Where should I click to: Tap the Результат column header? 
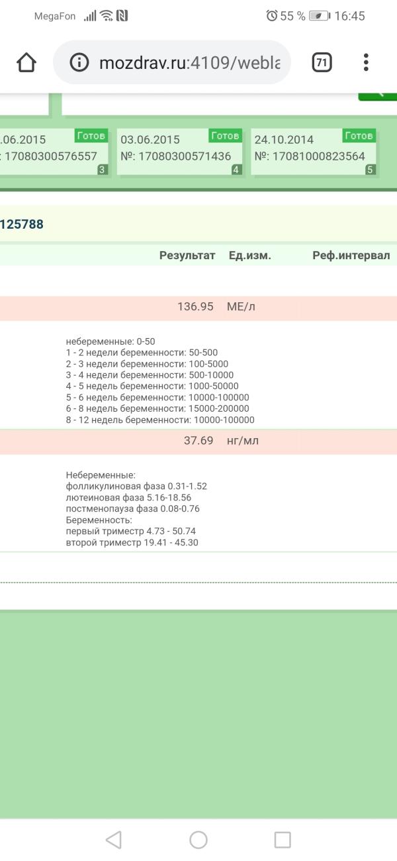[x=187, y=256]
